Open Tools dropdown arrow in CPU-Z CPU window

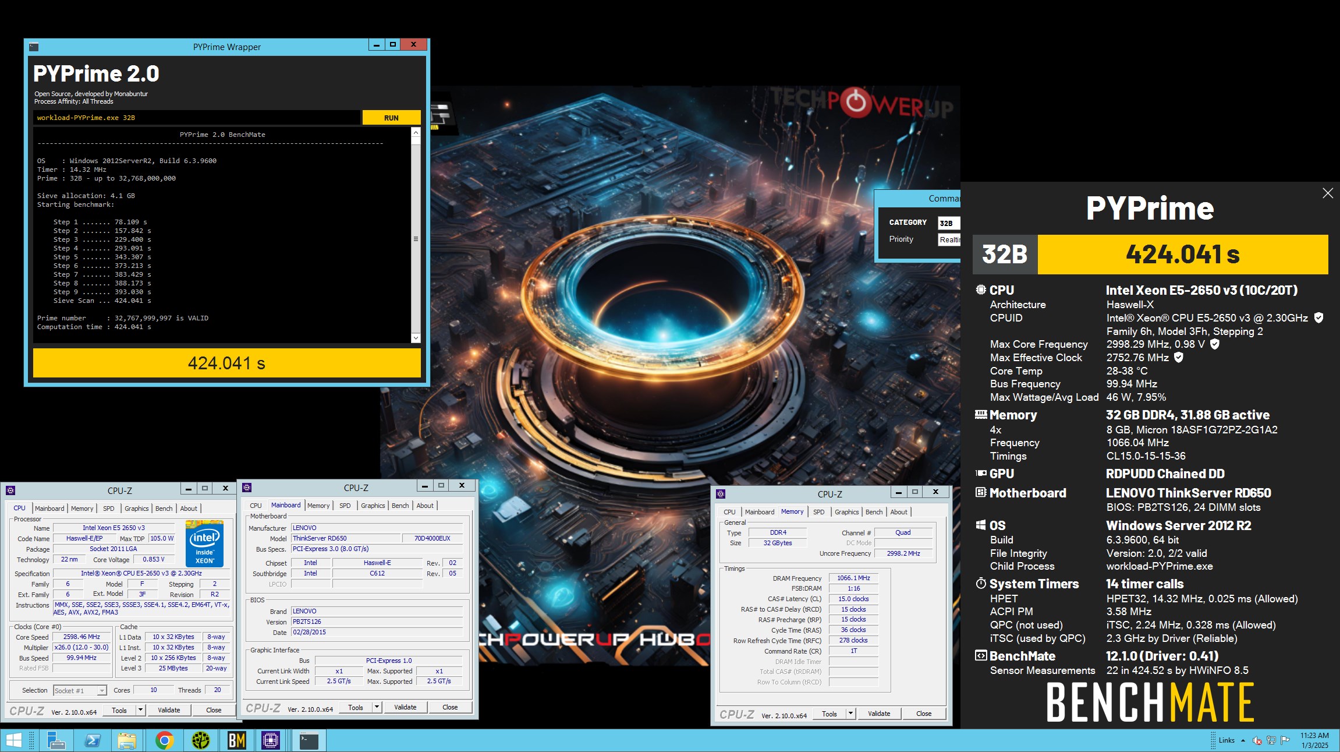[140, 709]
